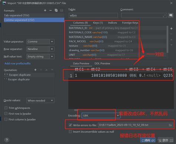Copy the selected format

click(x=56, y=10)
